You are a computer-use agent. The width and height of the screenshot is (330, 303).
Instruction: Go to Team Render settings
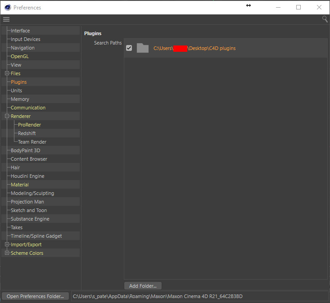click(32, 142)
